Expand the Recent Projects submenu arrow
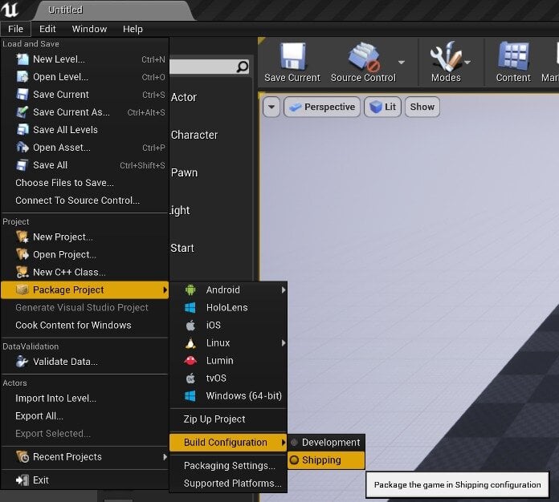 (165, 457)
